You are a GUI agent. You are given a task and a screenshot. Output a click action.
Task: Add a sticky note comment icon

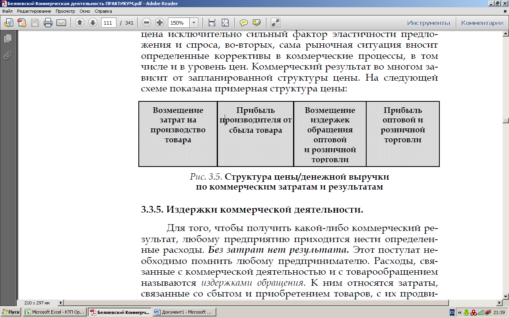(244, 23)
